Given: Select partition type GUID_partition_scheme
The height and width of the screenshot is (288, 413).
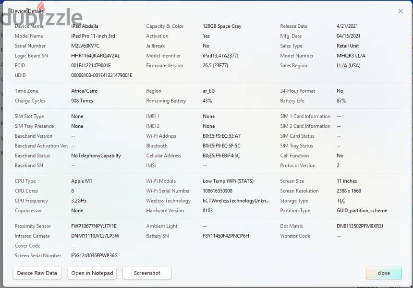Looking at the screenshot, I should click(x=362, y=211).
